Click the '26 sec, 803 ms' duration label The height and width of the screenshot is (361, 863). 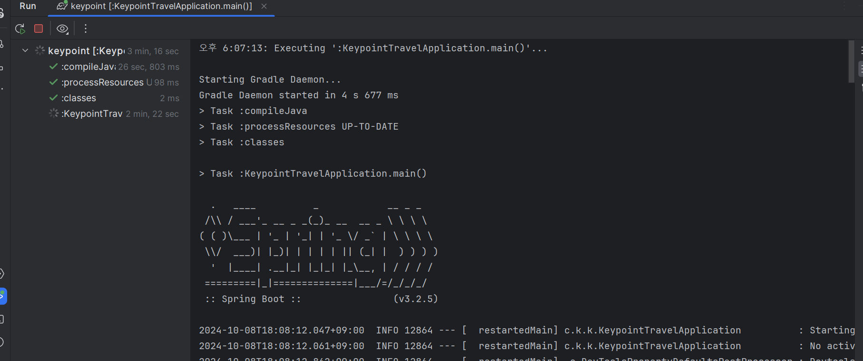(149, 67)
